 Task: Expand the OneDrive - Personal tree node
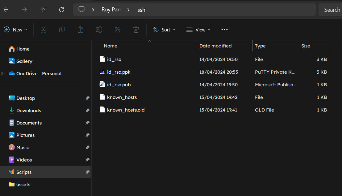pyautogui.click(x=3, y=74)
